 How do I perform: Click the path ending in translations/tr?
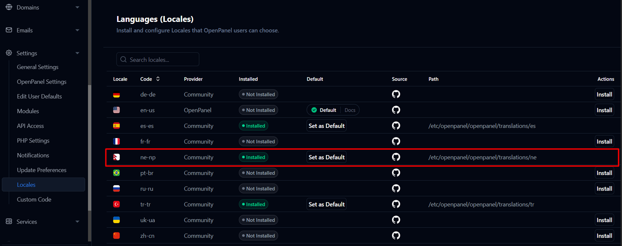[x=481, y=204]
